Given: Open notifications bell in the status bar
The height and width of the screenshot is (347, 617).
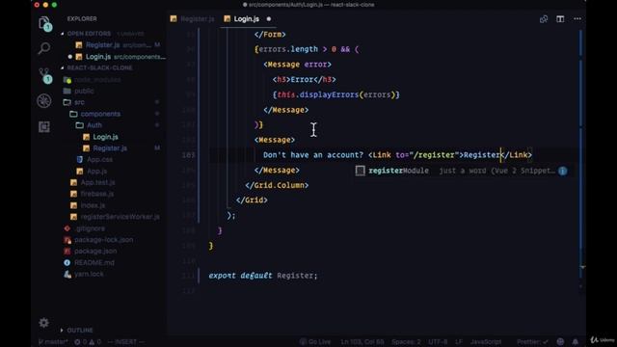Looking at the screenshot, I should pyautogui.click(x=576, y=341).
